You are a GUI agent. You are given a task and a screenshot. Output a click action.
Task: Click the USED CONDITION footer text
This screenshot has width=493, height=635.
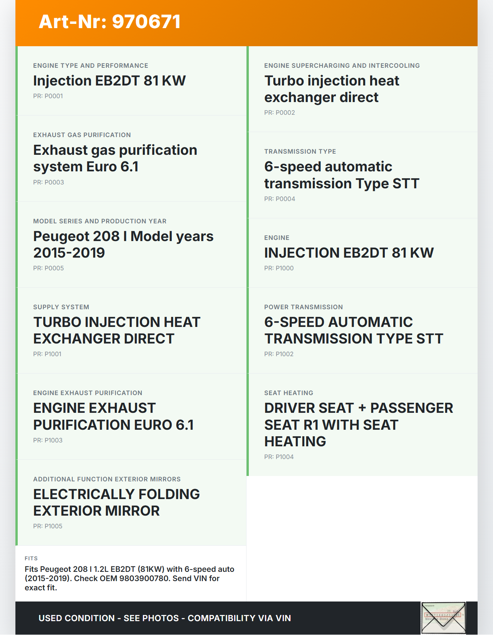[164, 618]
